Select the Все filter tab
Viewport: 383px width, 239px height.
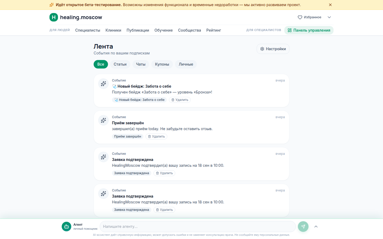click(101, 64)
